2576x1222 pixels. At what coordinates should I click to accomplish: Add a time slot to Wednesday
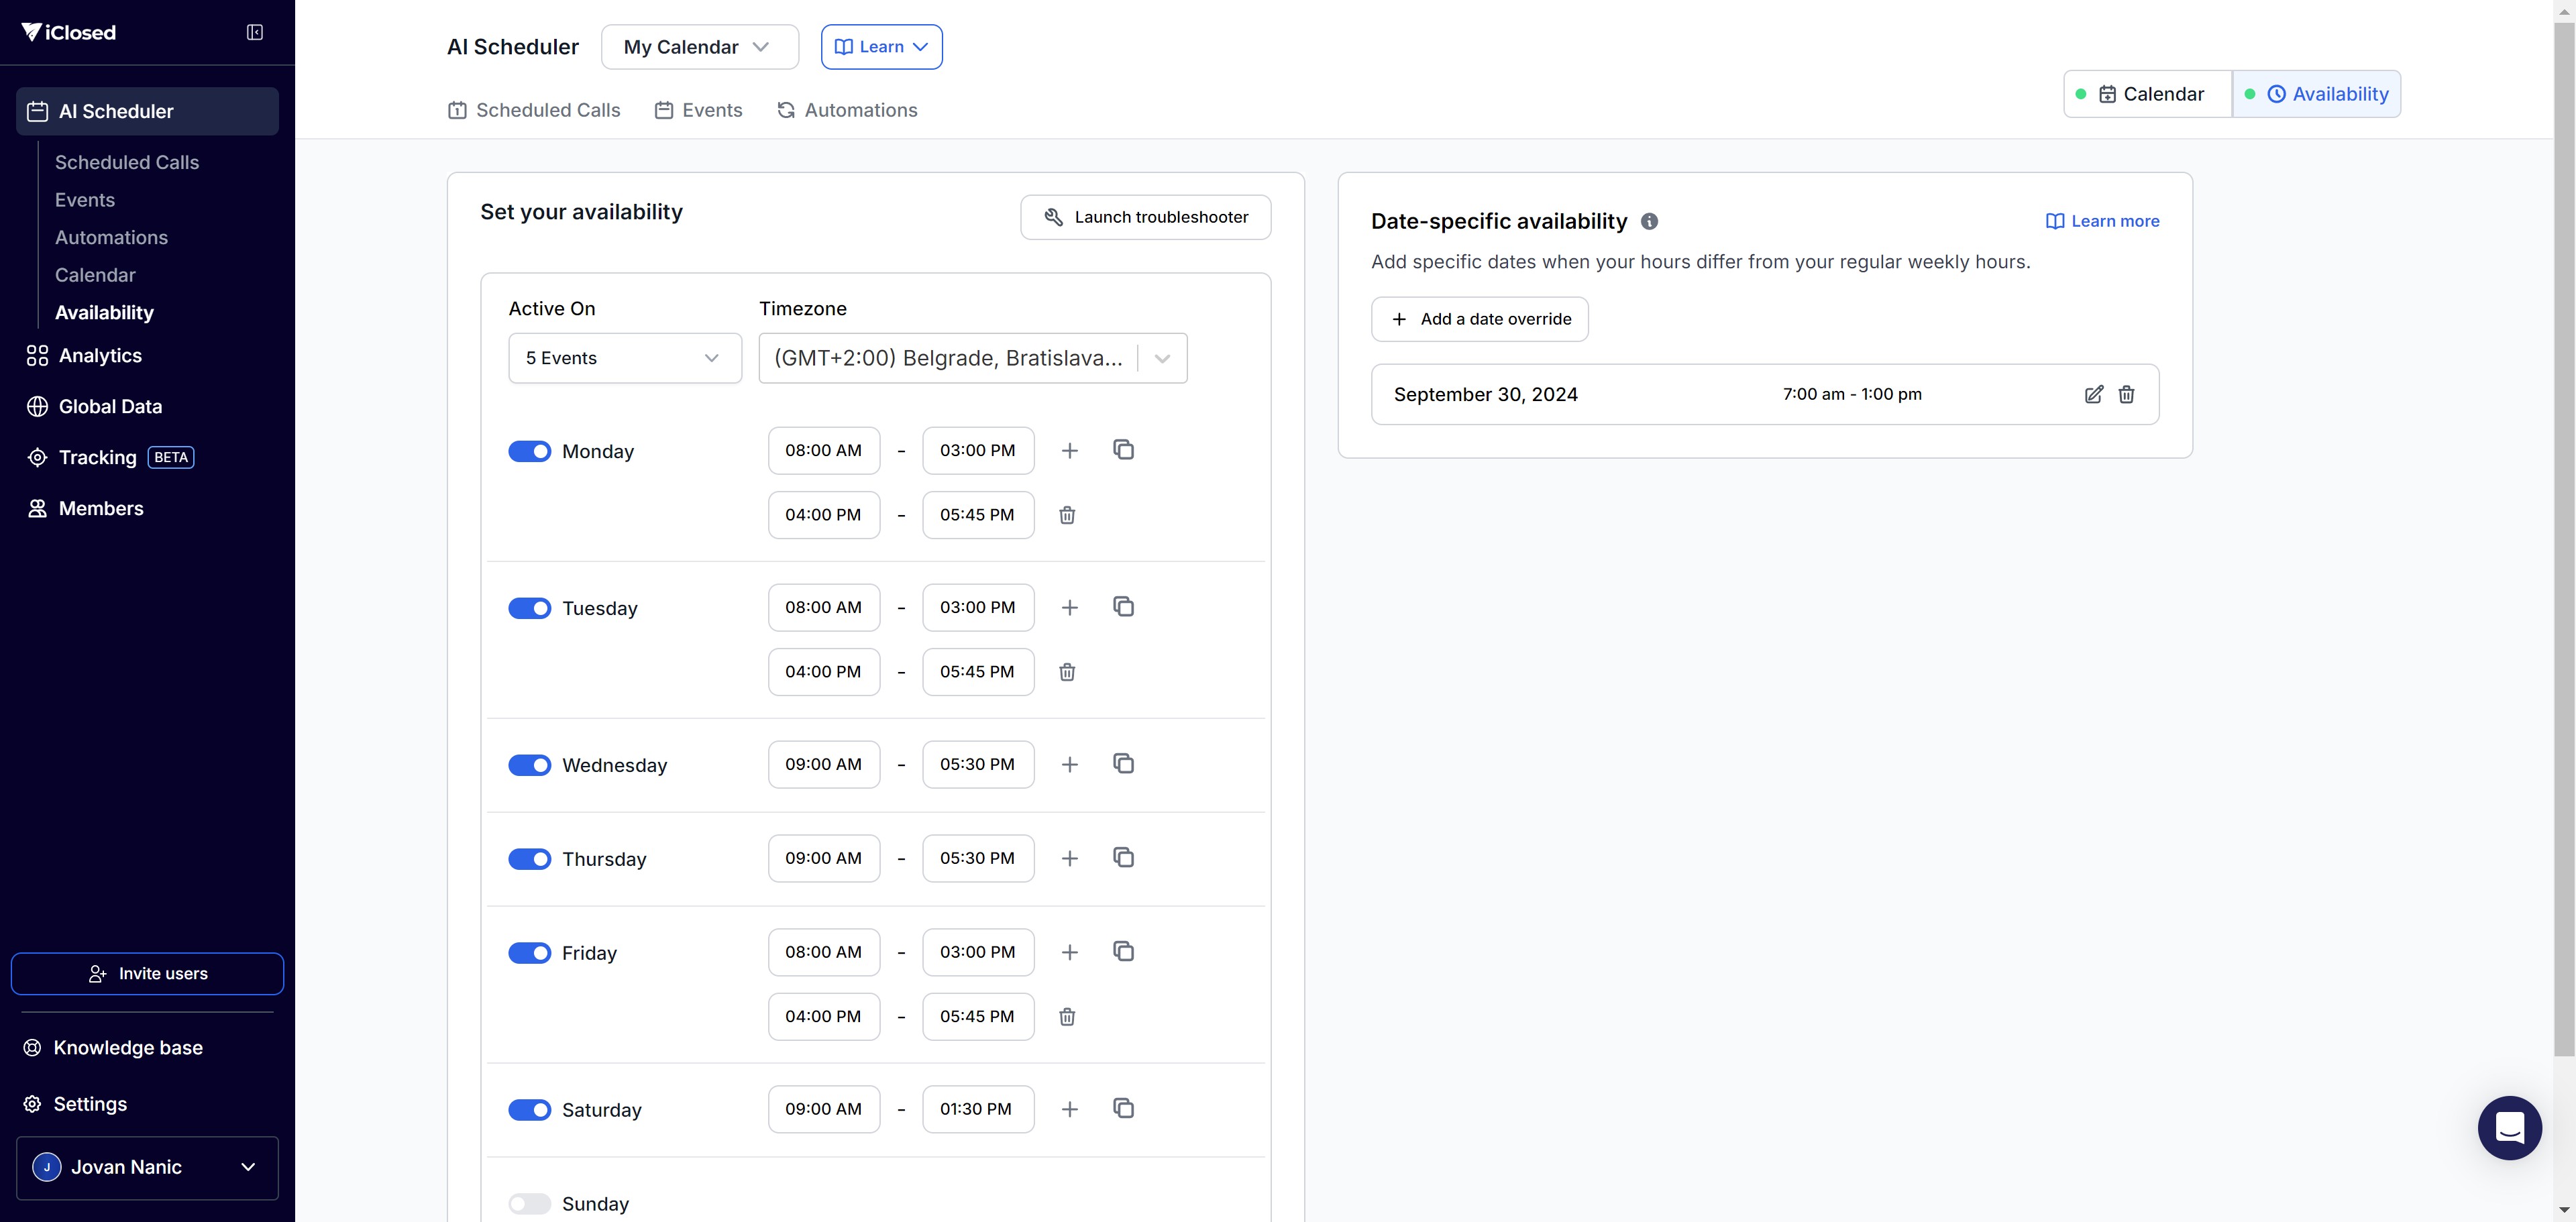1069,764
